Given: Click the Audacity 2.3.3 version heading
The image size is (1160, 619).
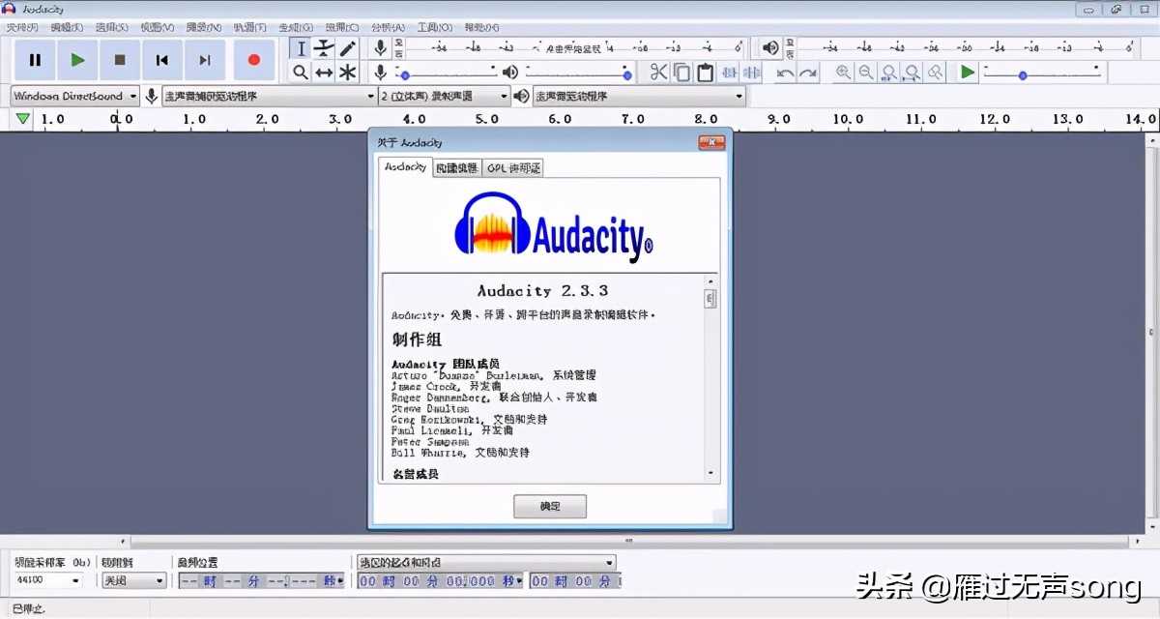Looking at the screenshot, I should coord(542,290).
